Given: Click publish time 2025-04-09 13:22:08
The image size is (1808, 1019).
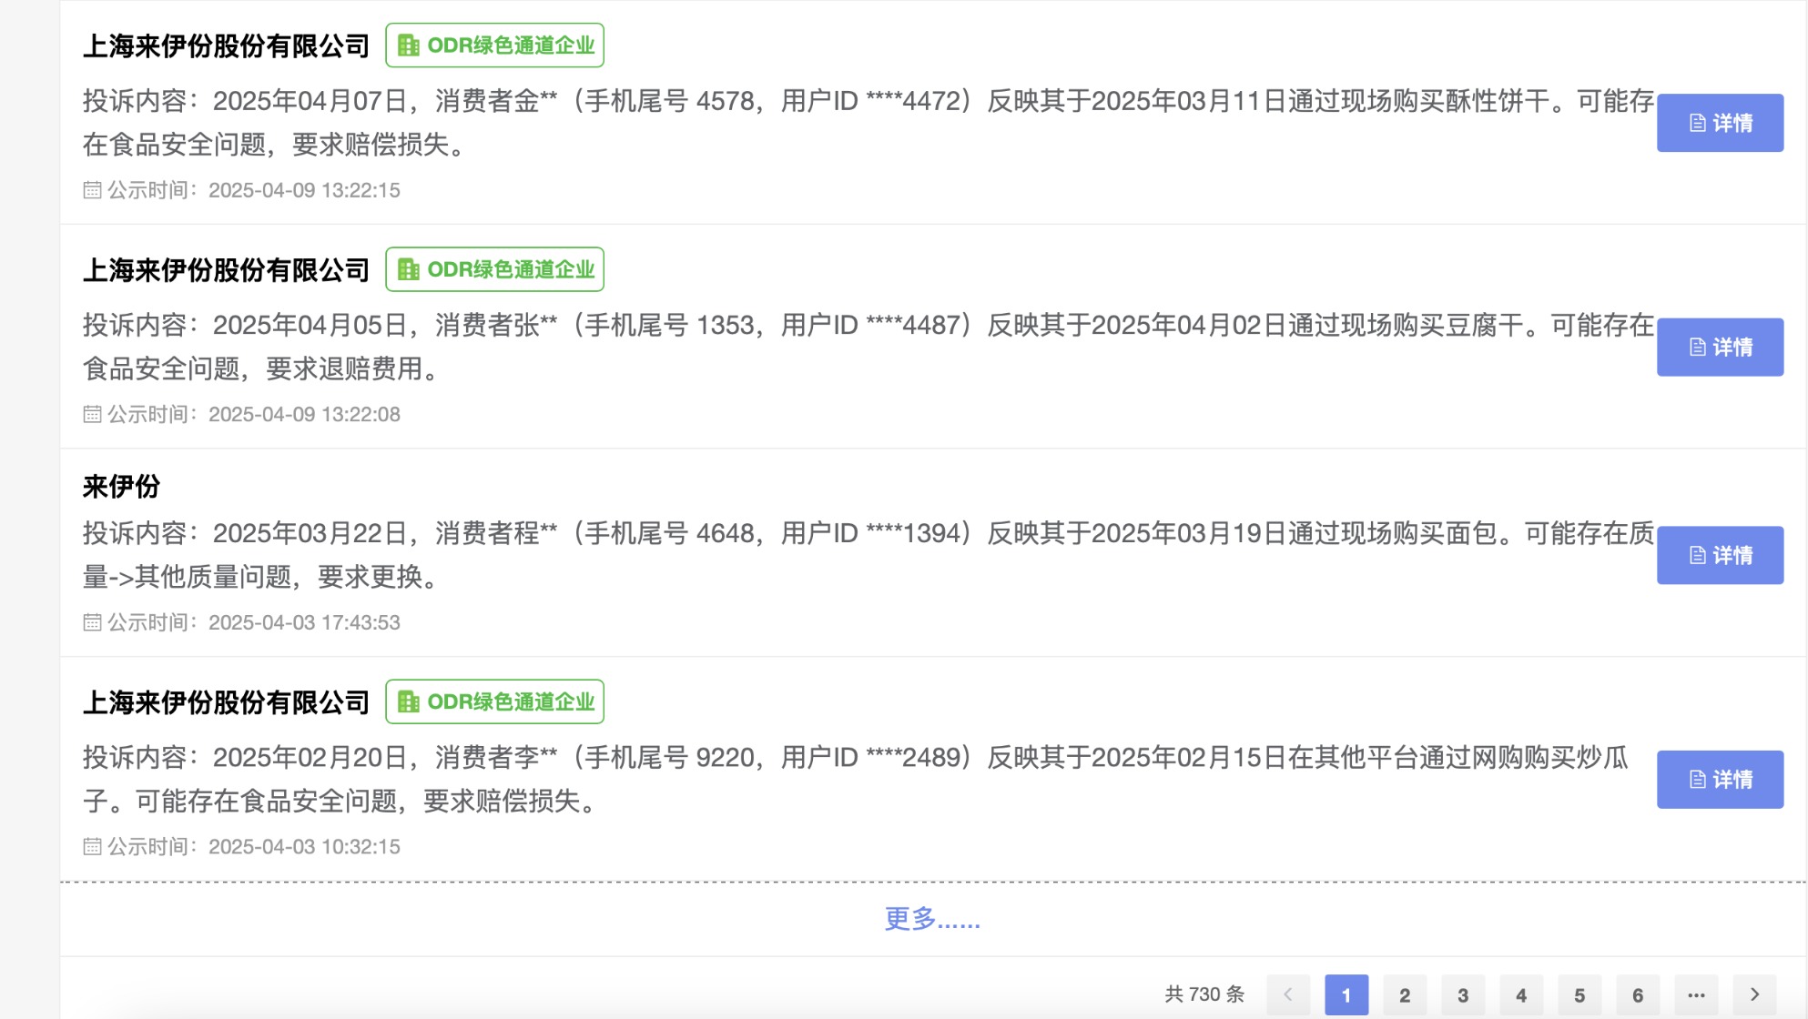Looking at the screenshot, I should (x=304, y=414).
